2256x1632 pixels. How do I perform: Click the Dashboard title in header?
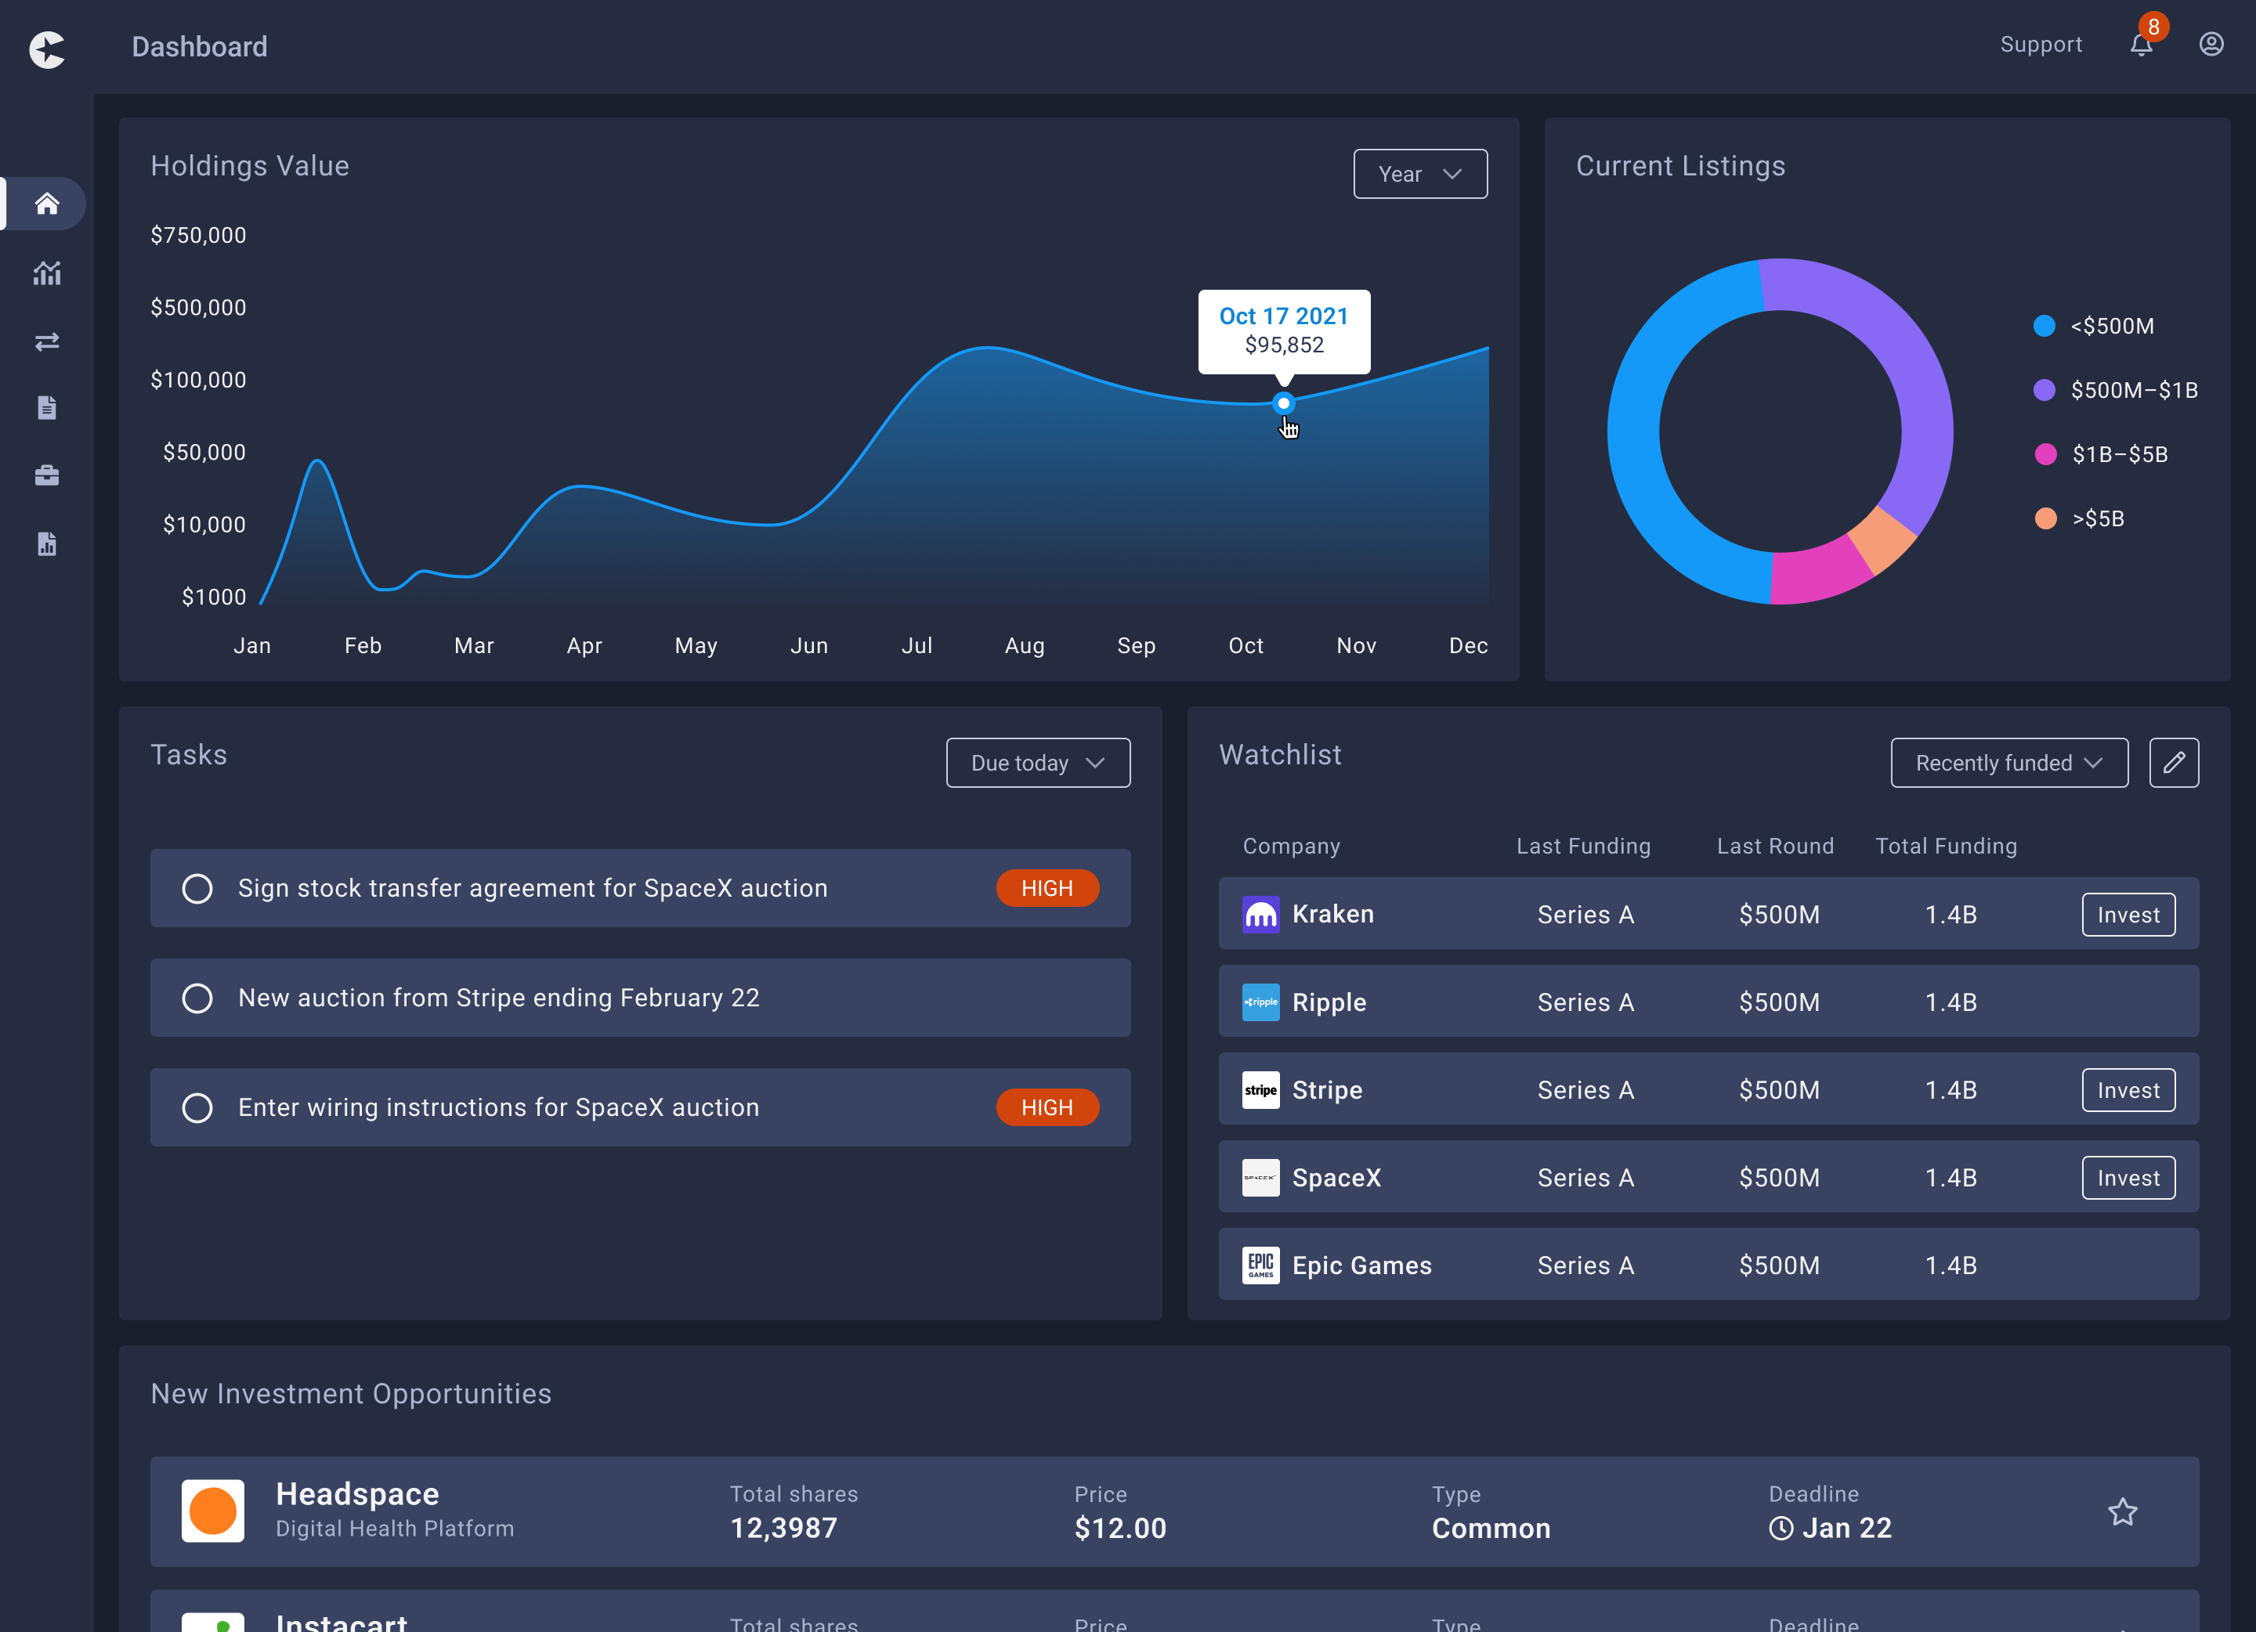tap(199, 47)
